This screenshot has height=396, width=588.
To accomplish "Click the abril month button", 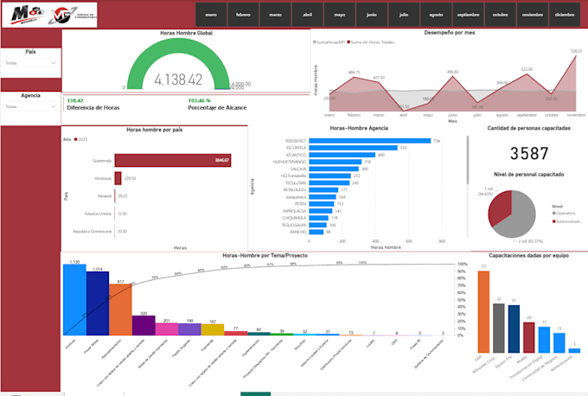I will pos(308,15).
